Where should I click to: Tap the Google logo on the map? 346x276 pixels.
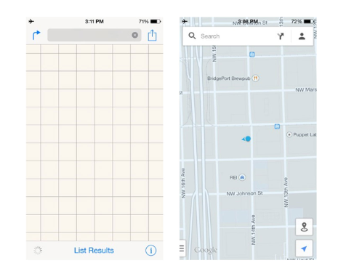click(x=206, y=250)
